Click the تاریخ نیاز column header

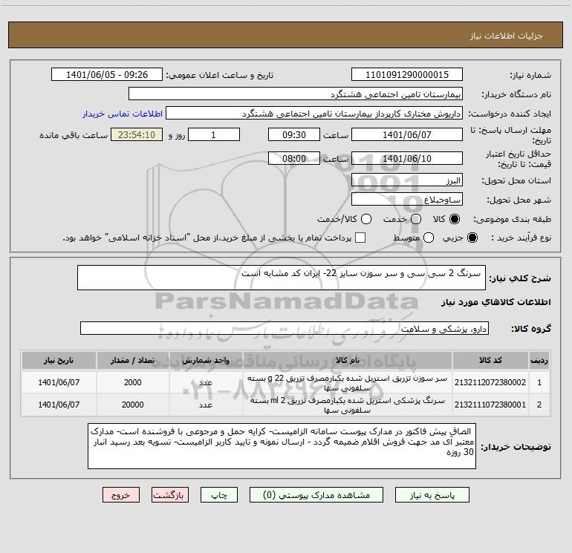pos(59,361)
